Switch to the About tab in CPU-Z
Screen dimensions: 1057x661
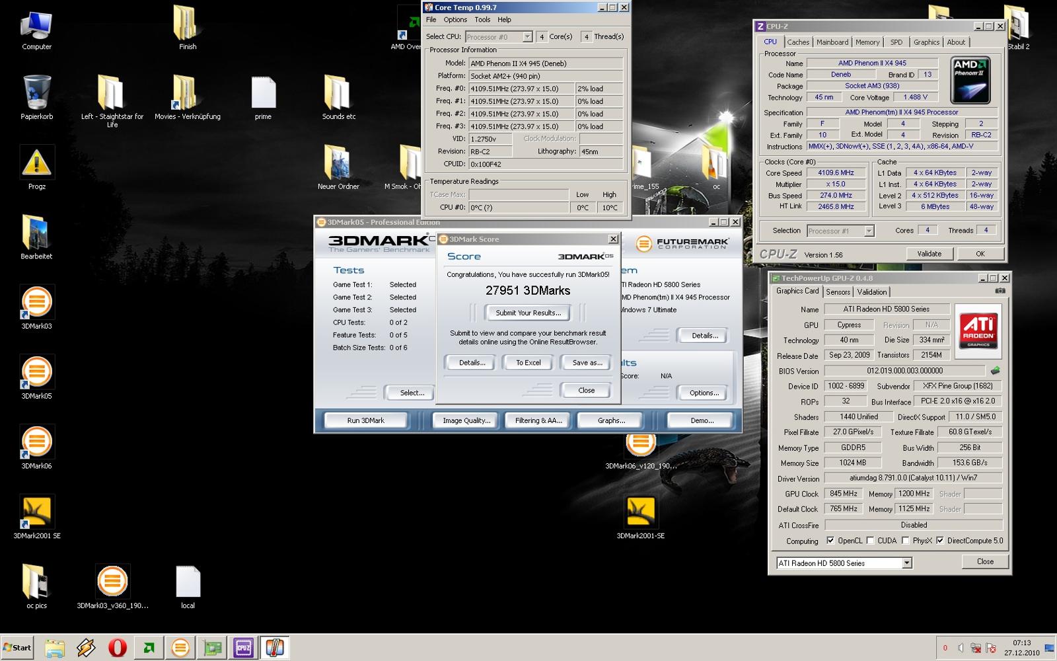[x=956, y=42]
